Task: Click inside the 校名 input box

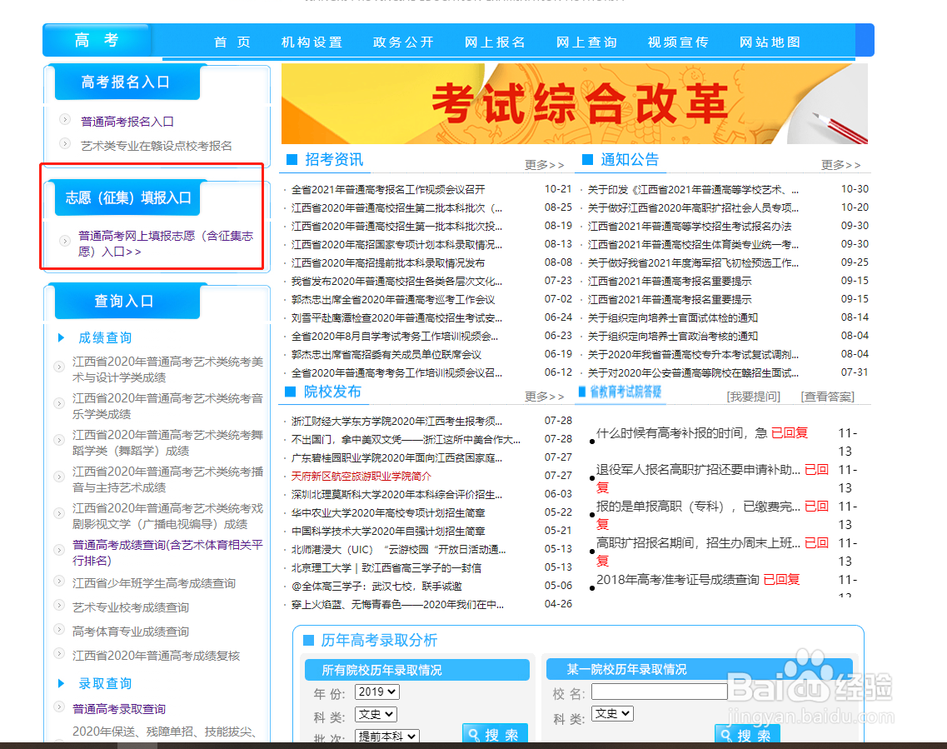Action: point(658,692)
